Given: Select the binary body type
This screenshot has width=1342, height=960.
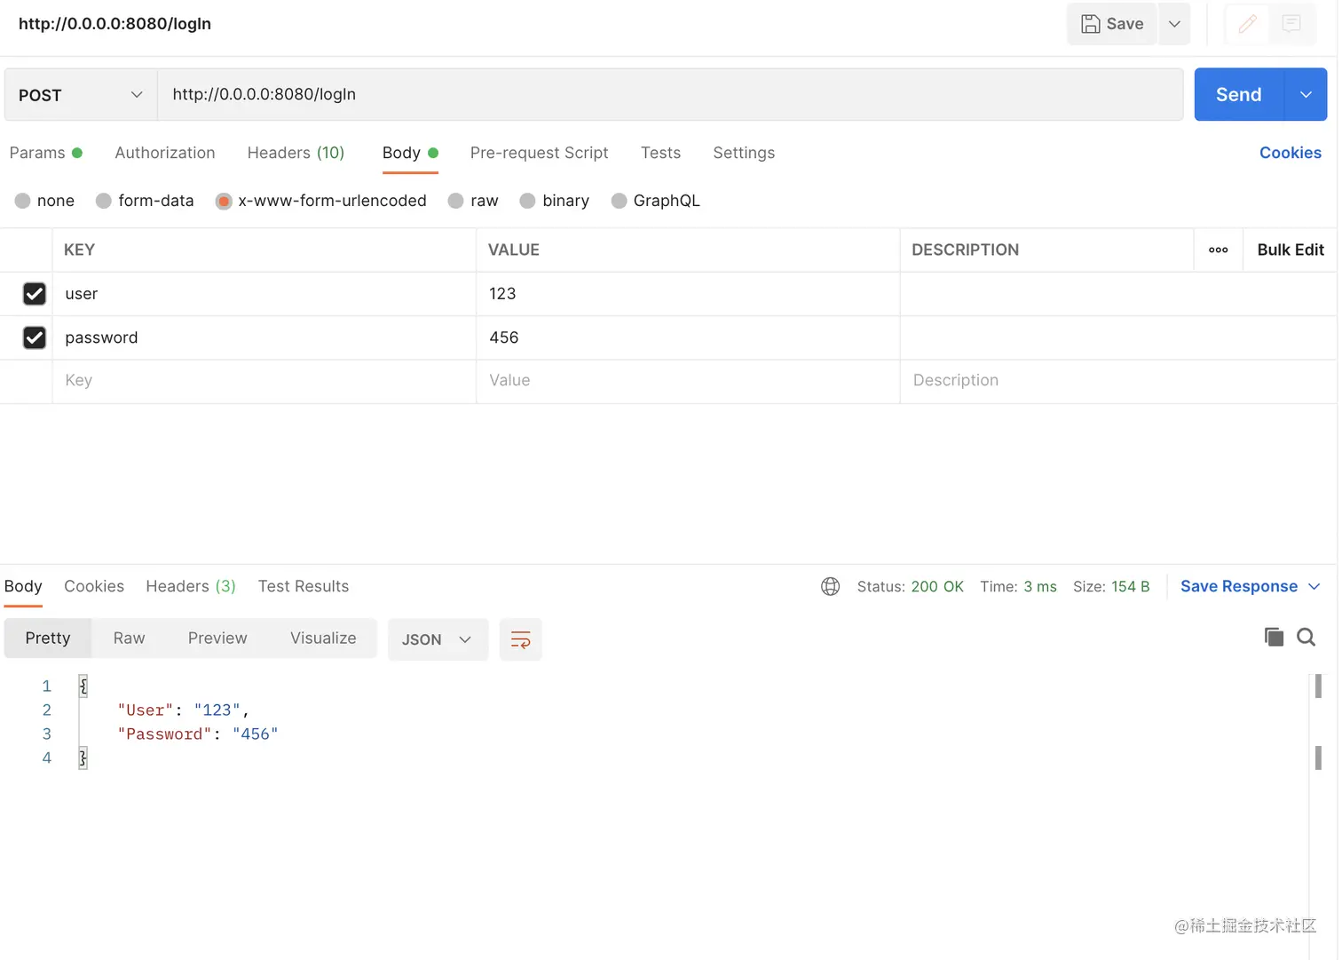Looking at the screenshot, I should [x=527, y=201].
